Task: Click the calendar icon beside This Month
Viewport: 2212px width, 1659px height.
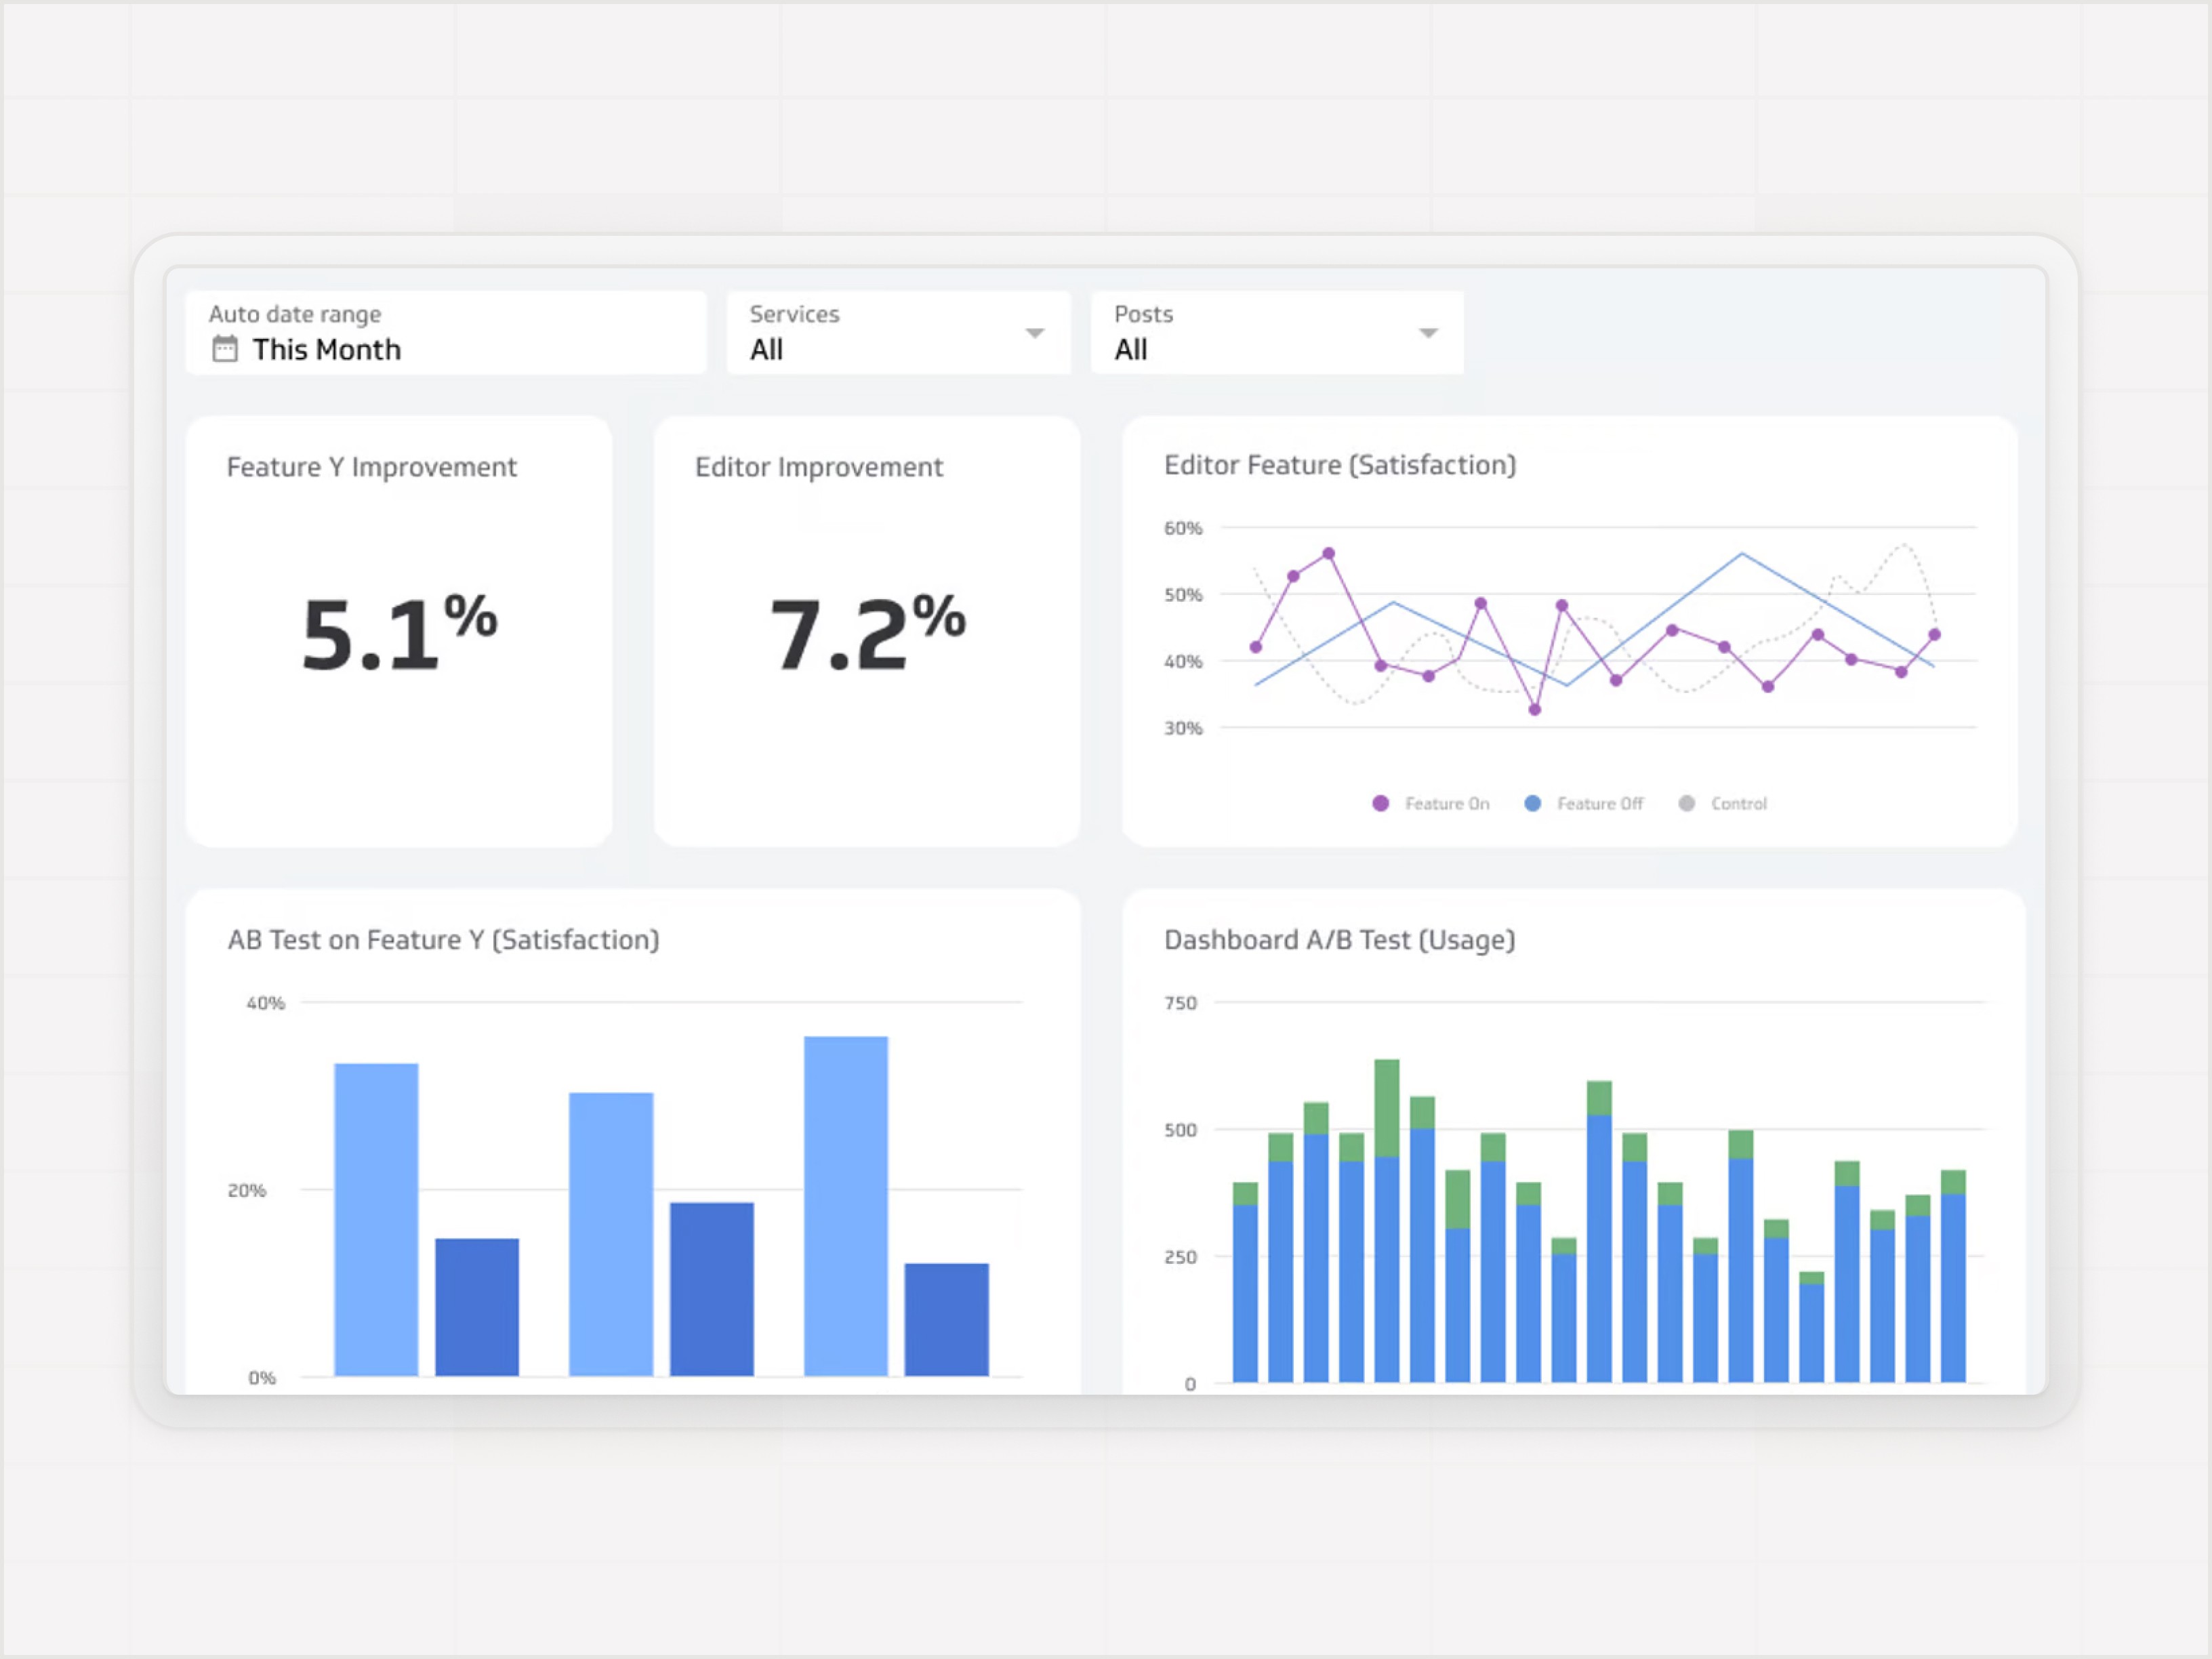Action: coord(225,349)
